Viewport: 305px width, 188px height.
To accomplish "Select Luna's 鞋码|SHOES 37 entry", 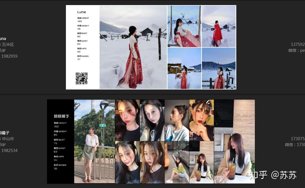I will 83,58.
